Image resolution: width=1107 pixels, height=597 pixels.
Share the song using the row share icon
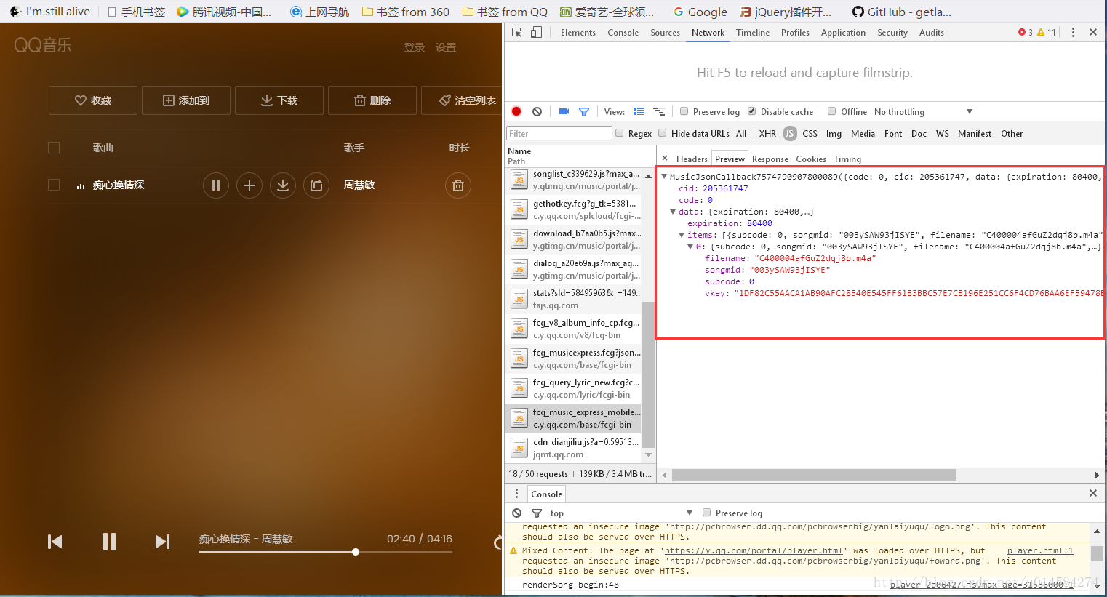[x=316, y=185]
